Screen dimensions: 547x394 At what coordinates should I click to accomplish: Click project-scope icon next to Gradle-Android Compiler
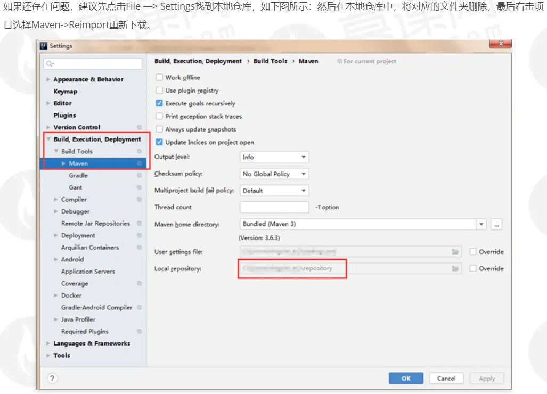139,307
